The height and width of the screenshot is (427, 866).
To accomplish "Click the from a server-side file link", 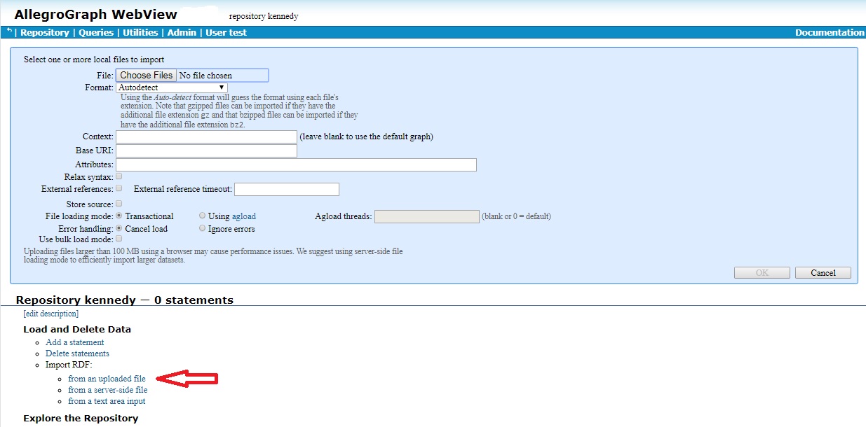I will [107, 390].
